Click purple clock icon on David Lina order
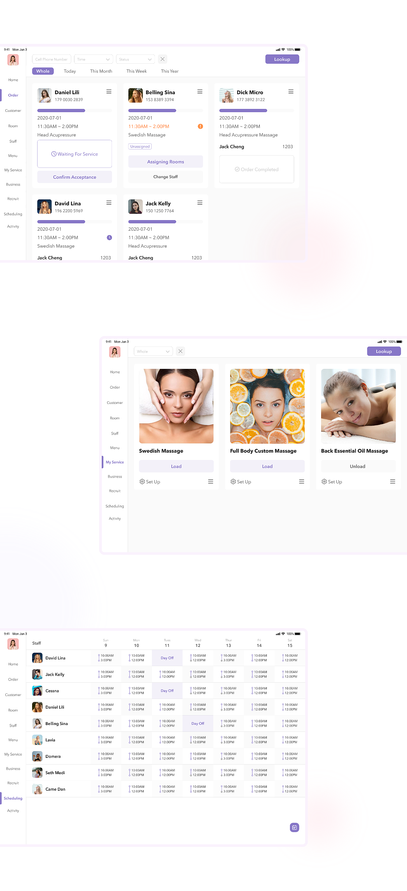Screen dimensions: 407x891 pos(109,238)
